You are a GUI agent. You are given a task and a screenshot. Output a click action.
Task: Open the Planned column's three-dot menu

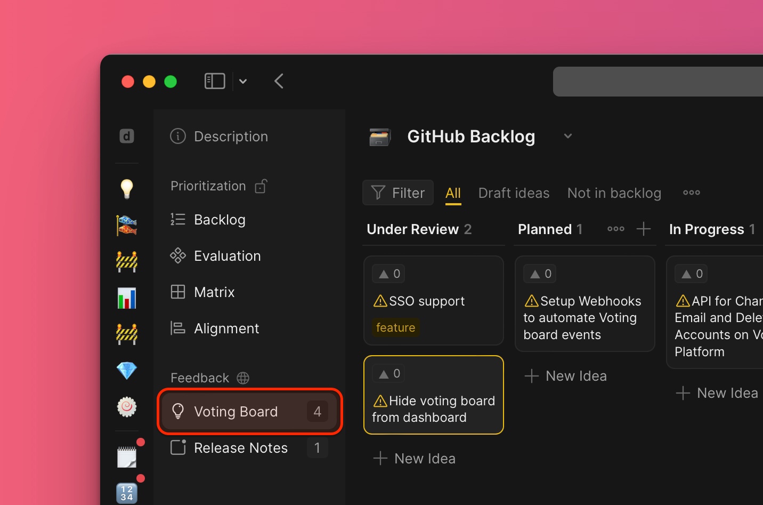615,229
